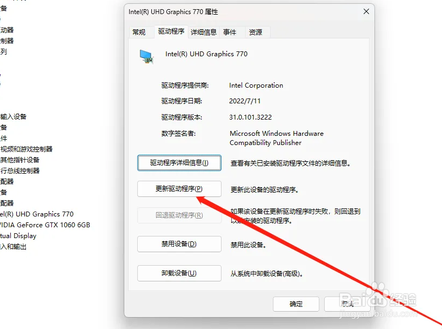Click the display adapter device icon

click(146, 56)
